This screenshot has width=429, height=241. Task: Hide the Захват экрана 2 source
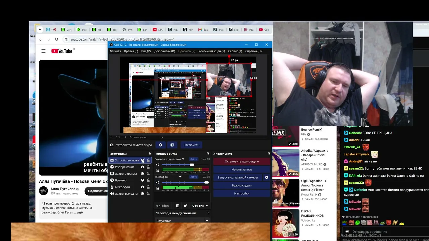point(142,174)
